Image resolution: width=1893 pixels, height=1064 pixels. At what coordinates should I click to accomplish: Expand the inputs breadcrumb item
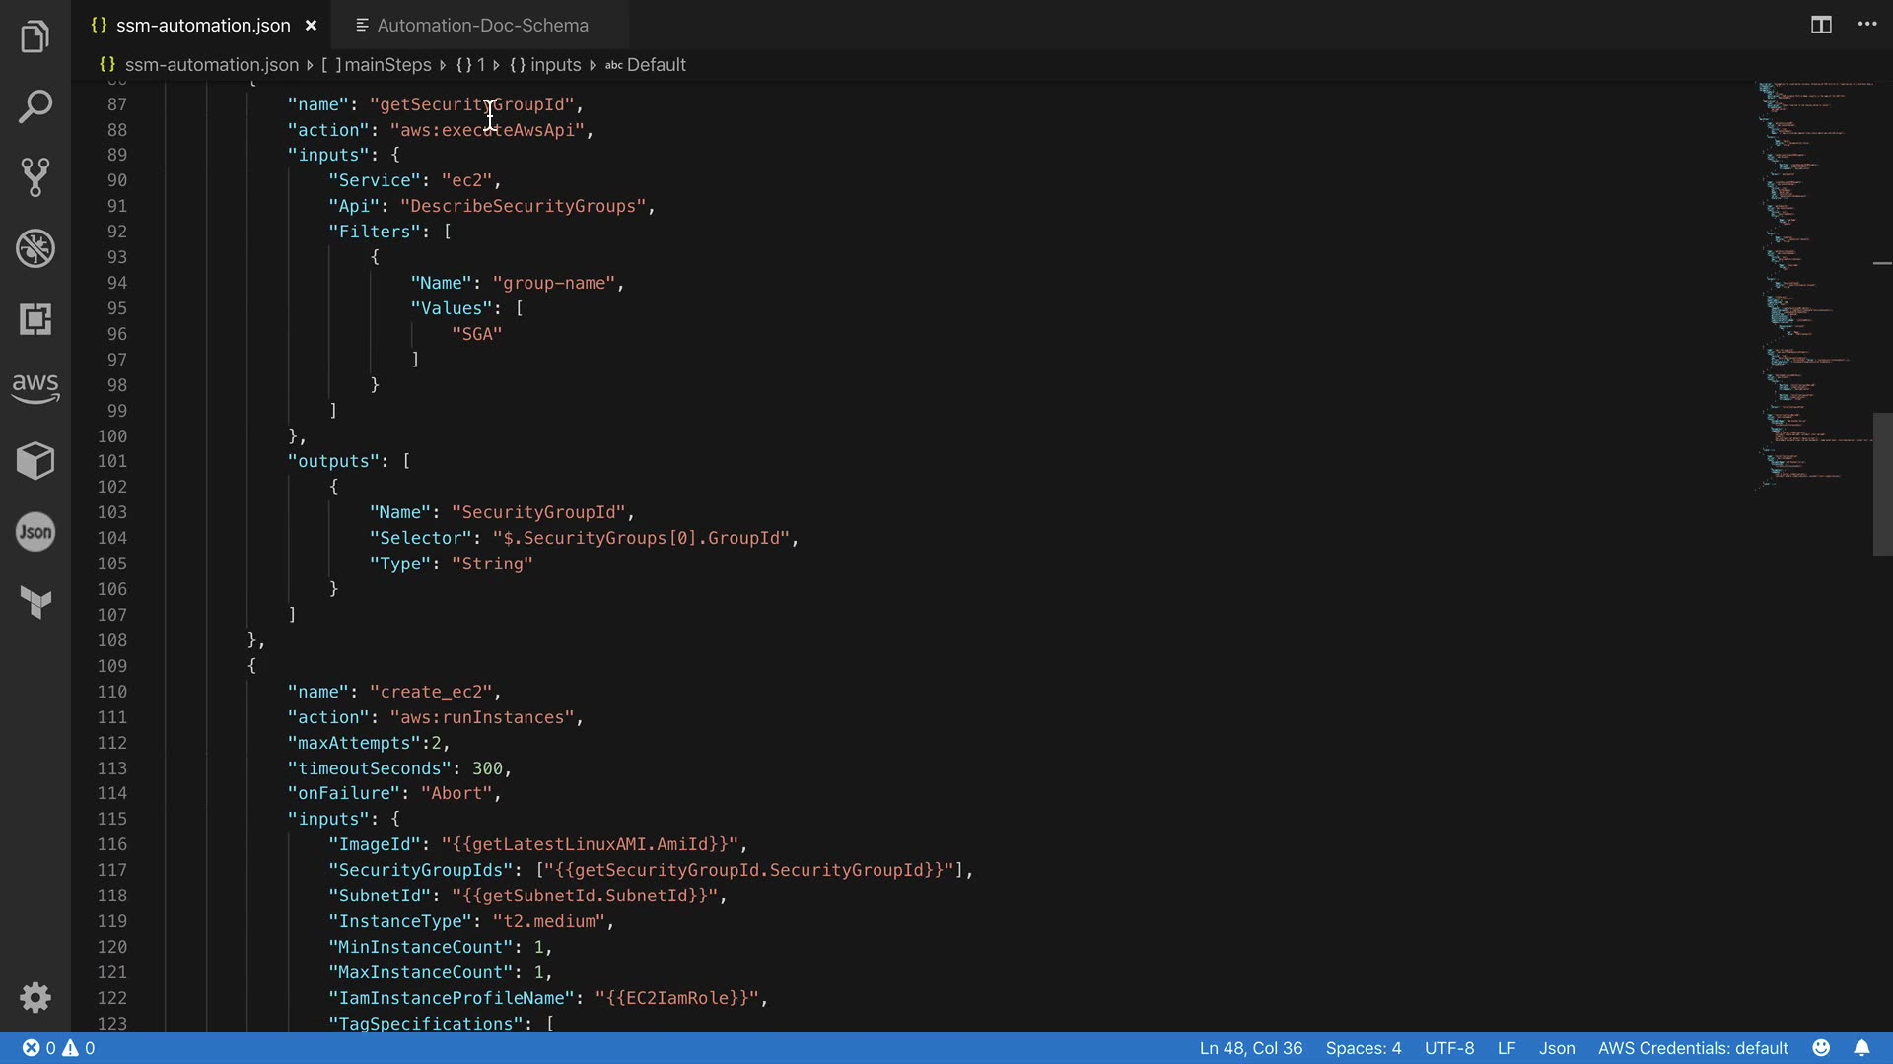pyautogui.click(x=555, y=65)
